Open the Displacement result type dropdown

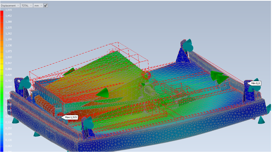pos(10,6)
